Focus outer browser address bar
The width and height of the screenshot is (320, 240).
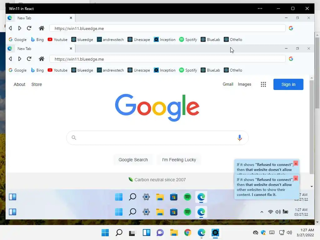point(167,28)
